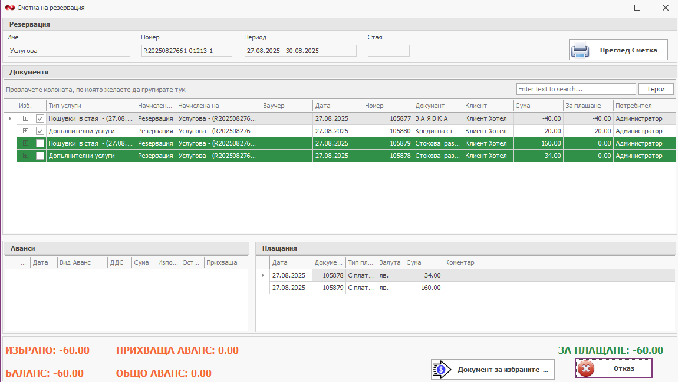
Task: Expand the row of document 105880
Action: coord(25,131)
